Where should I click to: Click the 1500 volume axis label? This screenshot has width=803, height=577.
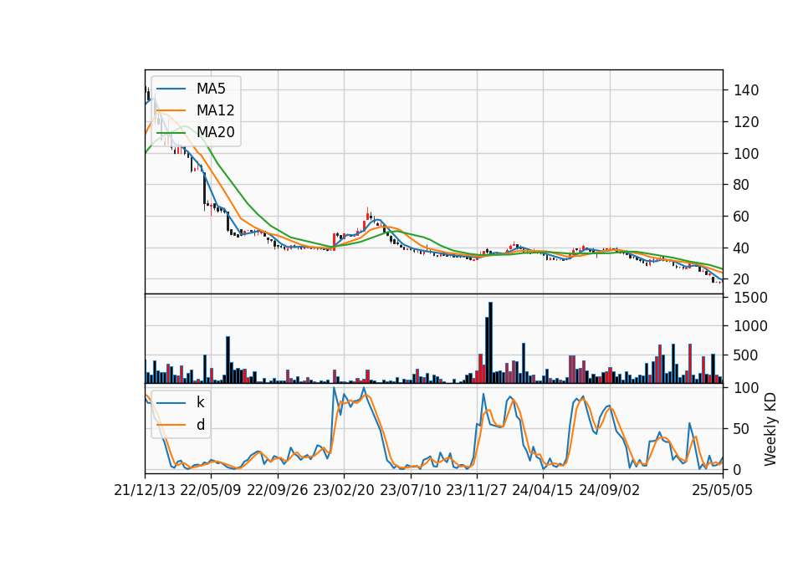tap(751, 298)
